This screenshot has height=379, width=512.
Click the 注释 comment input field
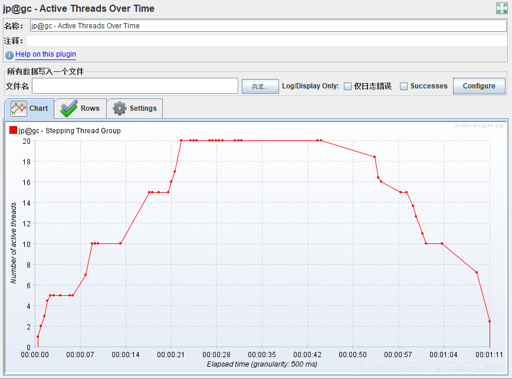[267, 41]
